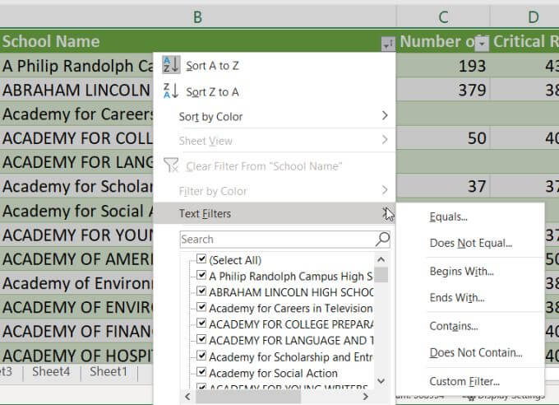This screenshot has width=559, height=405.
Task: Click the Sort A to Z icon
Action: click(171, 65)
